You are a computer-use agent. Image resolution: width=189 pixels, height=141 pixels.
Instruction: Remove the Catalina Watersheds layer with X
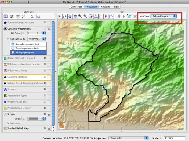coord(45,29)
